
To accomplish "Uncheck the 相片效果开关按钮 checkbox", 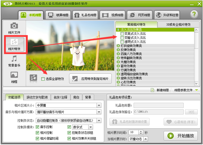I will point(69,138).
